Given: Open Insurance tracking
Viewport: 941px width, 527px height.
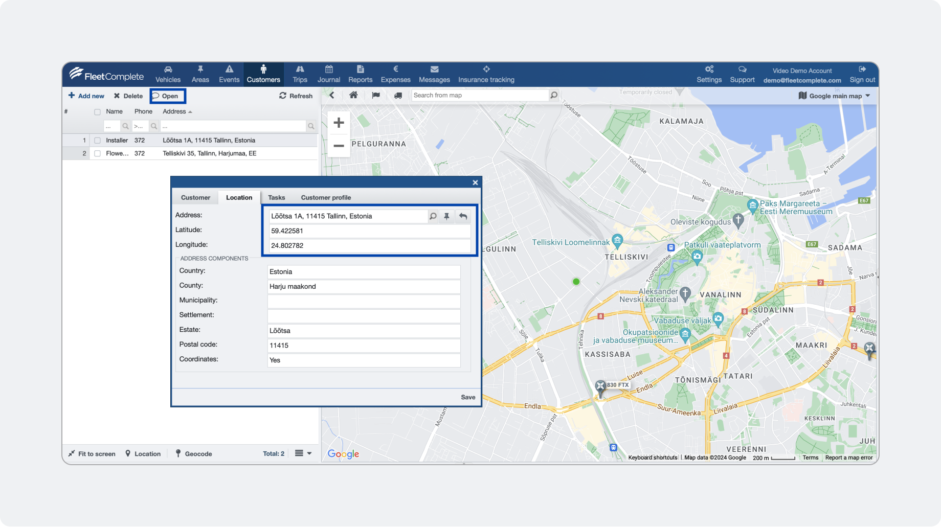Looking at the screenshot, I should pos(486,75).
